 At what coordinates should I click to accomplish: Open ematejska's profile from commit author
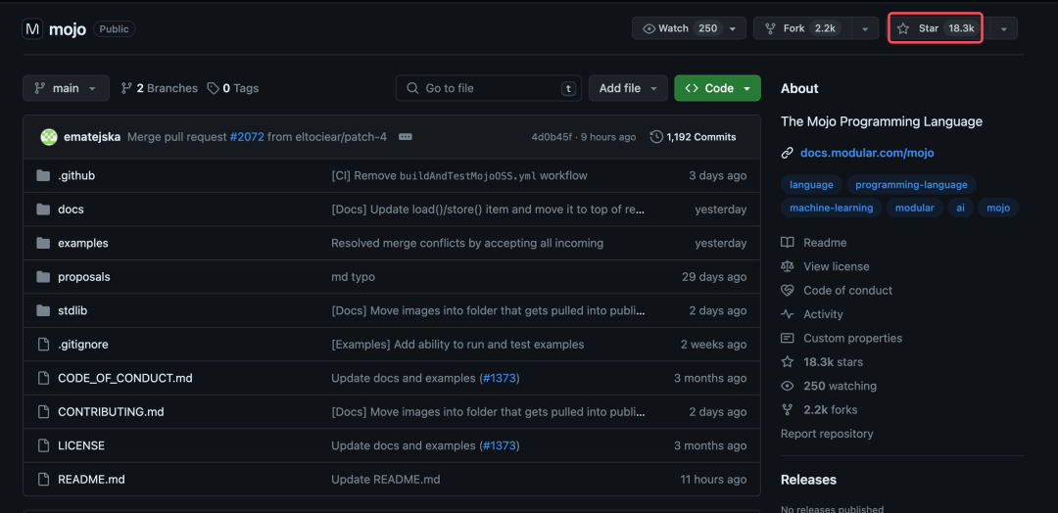click(x=92, y=137)
